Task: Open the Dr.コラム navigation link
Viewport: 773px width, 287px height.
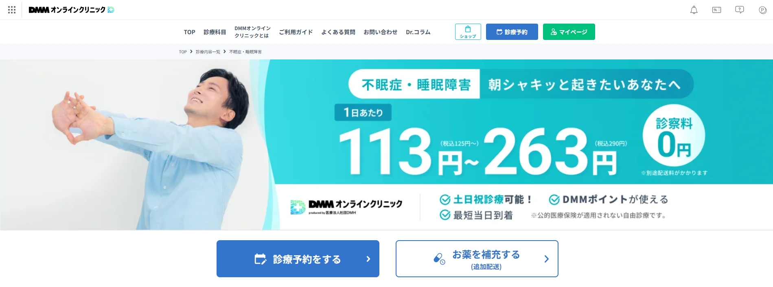Action: 418,32
